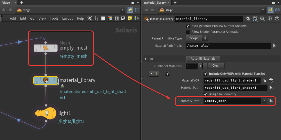Show the list mode icon in network toolbar

pyautogui.click(x=103, y=18)
